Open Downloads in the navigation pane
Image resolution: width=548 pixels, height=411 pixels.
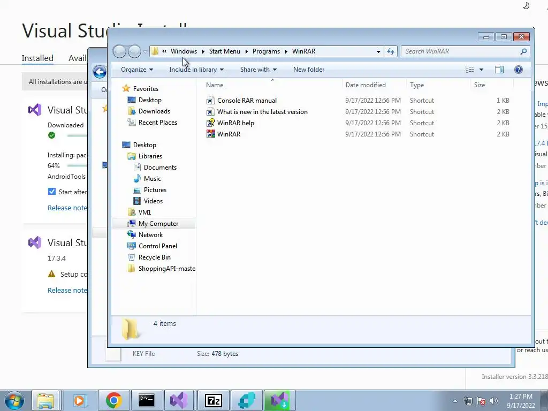[154, 111]
